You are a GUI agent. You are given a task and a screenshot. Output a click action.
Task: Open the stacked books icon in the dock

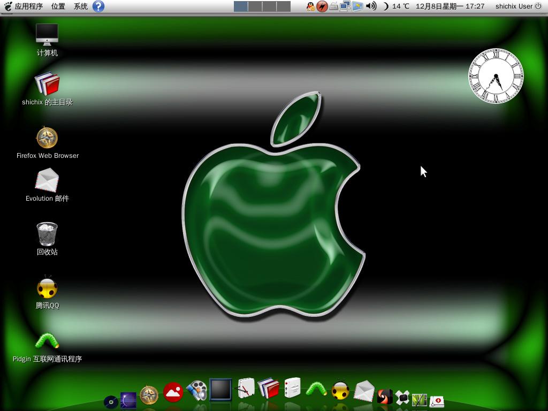point(269,388)
